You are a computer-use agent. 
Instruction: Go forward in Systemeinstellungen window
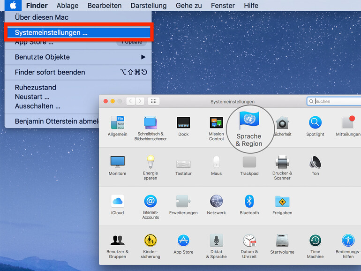click(140, 101)
